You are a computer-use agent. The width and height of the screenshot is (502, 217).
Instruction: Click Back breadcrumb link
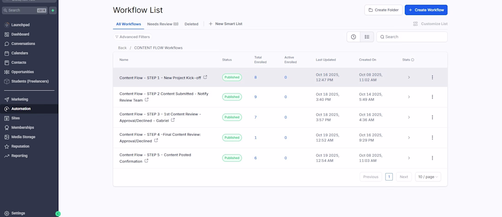122,48
